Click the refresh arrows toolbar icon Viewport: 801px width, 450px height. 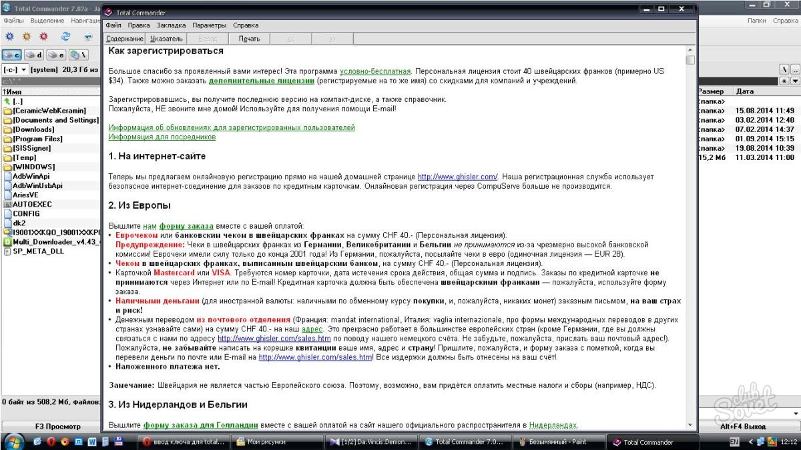[x=65, y=37]
